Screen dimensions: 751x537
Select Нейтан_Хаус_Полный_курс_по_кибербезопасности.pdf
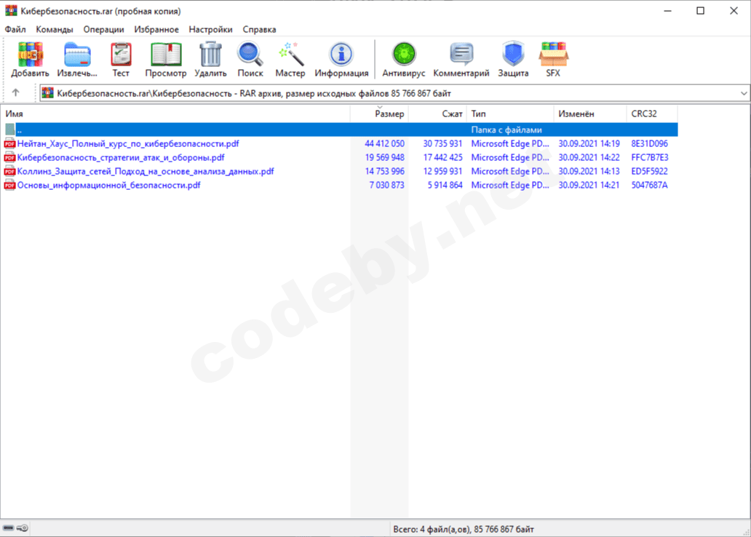(x=128, y=144)
